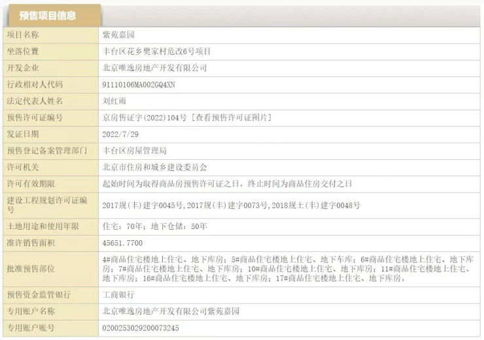
Task: Select planning permit 2017规(丰)建字0045号 text
Action: pos(143,205)
